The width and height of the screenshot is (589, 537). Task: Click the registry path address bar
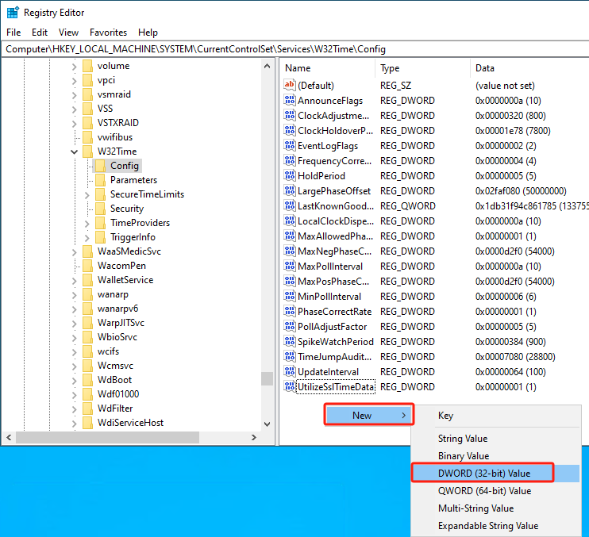point(294,48)
